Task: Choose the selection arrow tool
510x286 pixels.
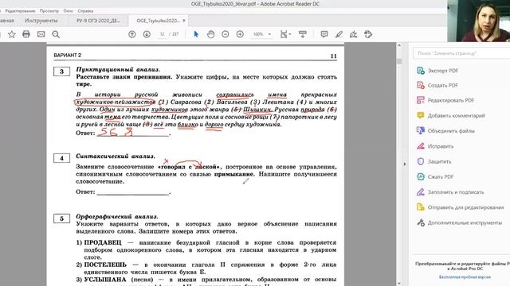Action: click(196, 34)
